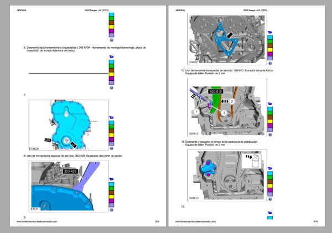Click the 303-428 tool label in figure
Image resolution: width=332 pixels, height=233 pixels.
pos(70,171)
